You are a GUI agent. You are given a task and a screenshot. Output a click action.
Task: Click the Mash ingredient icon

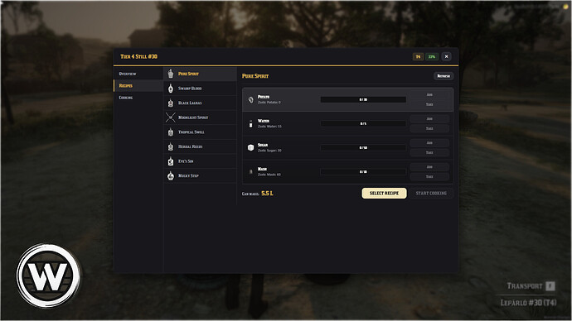pos(250,171)
